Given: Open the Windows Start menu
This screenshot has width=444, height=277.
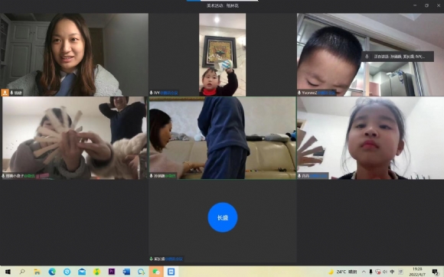Looking at the screenshot, I should pyautogui.click(x=8, y=272).
